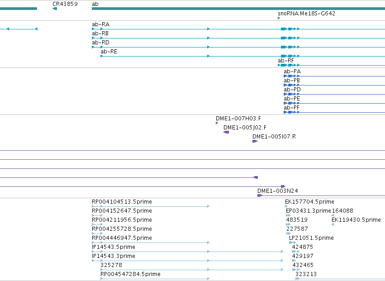Click the EK157704.5prime arrow glyph
This screenshot has width=385, height=281.
(x=286, y=206)
